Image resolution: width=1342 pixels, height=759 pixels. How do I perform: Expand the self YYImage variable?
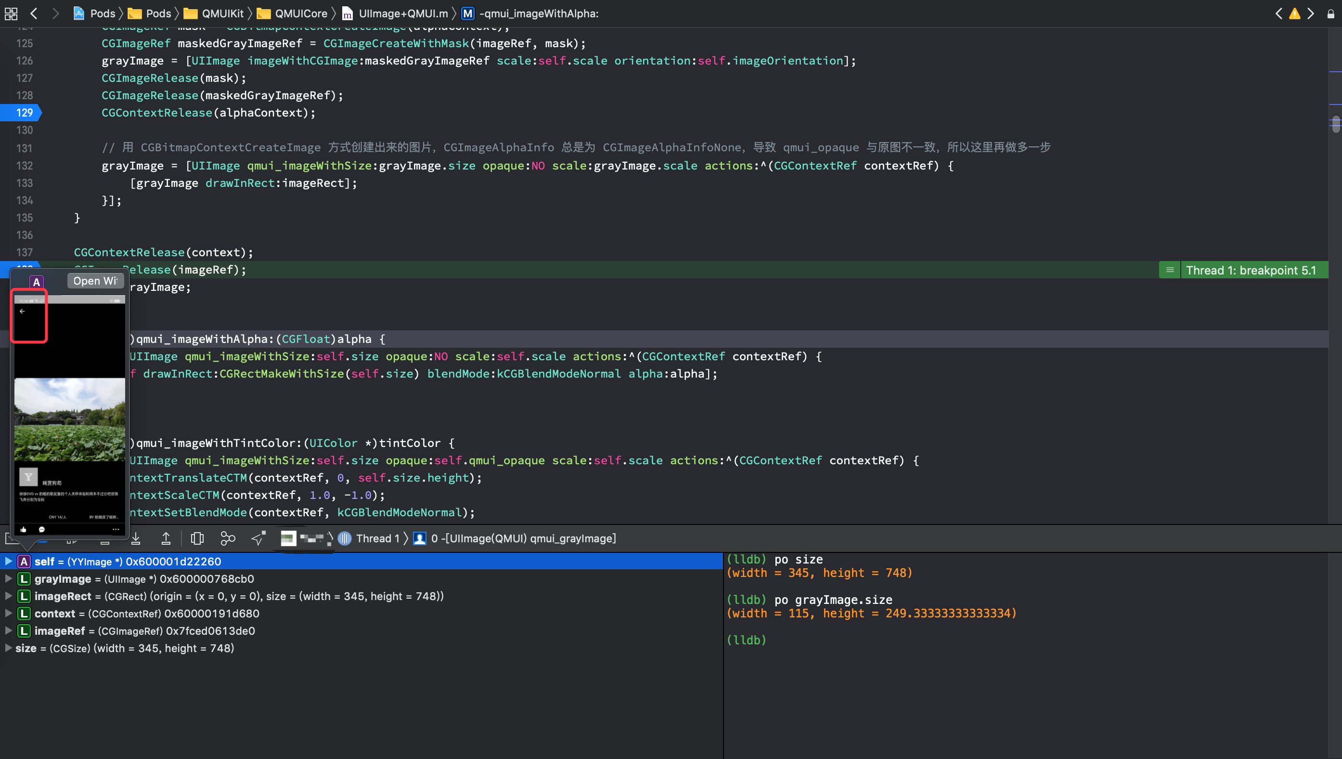click(8, 562)
